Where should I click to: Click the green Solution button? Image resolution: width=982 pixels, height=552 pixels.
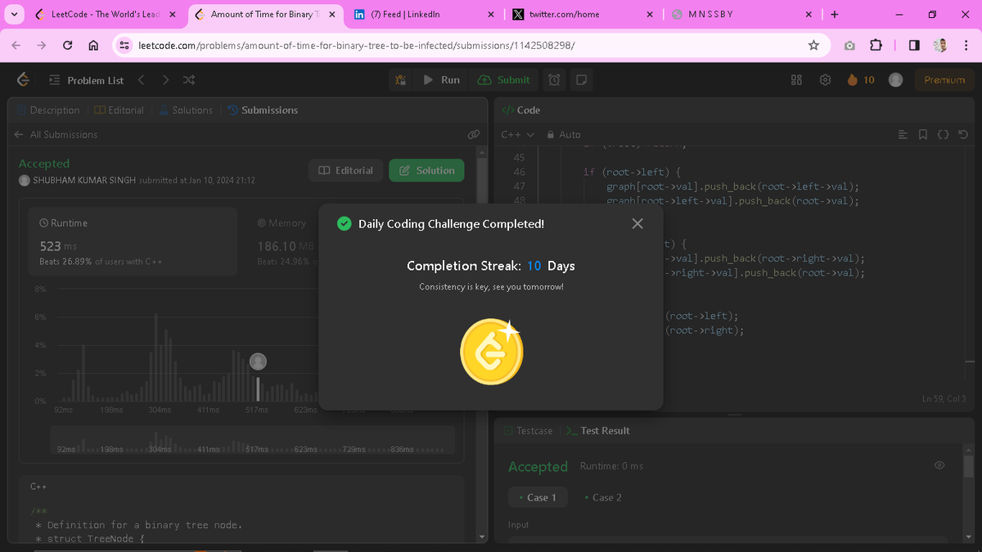[x=426, y=170]
